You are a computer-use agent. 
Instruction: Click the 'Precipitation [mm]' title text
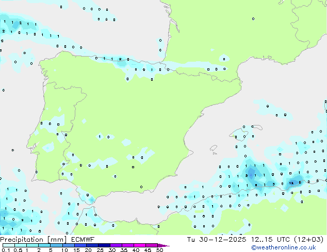[x=34, y=240]
